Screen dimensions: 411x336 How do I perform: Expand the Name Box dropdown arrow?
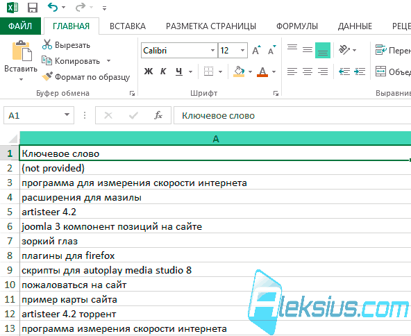(x=67, y=115)
